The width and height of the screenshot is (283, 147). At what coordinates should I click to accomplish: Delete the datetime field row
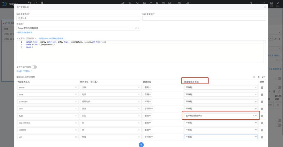tap(262, 102)
